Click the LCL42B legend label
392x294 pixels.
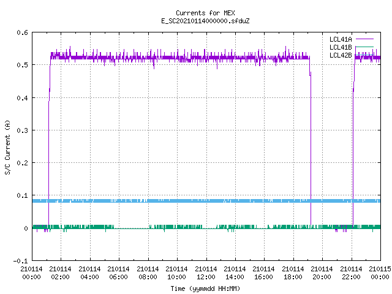tap(341, 55)
